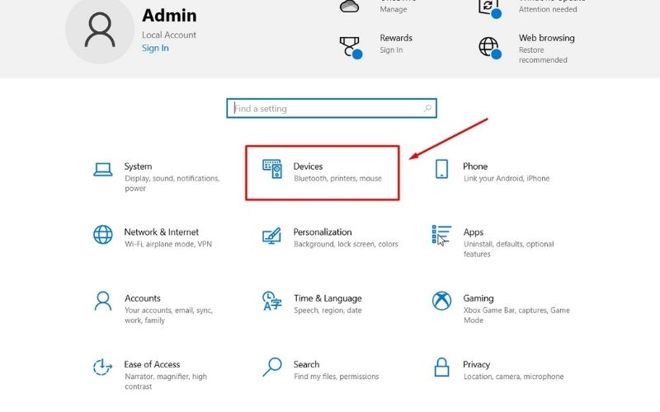The height and width of the screenshot is (412, 660).
Task: Click 'Bluetooth, printers, mouse' description
Action: (x=337, y=179)
